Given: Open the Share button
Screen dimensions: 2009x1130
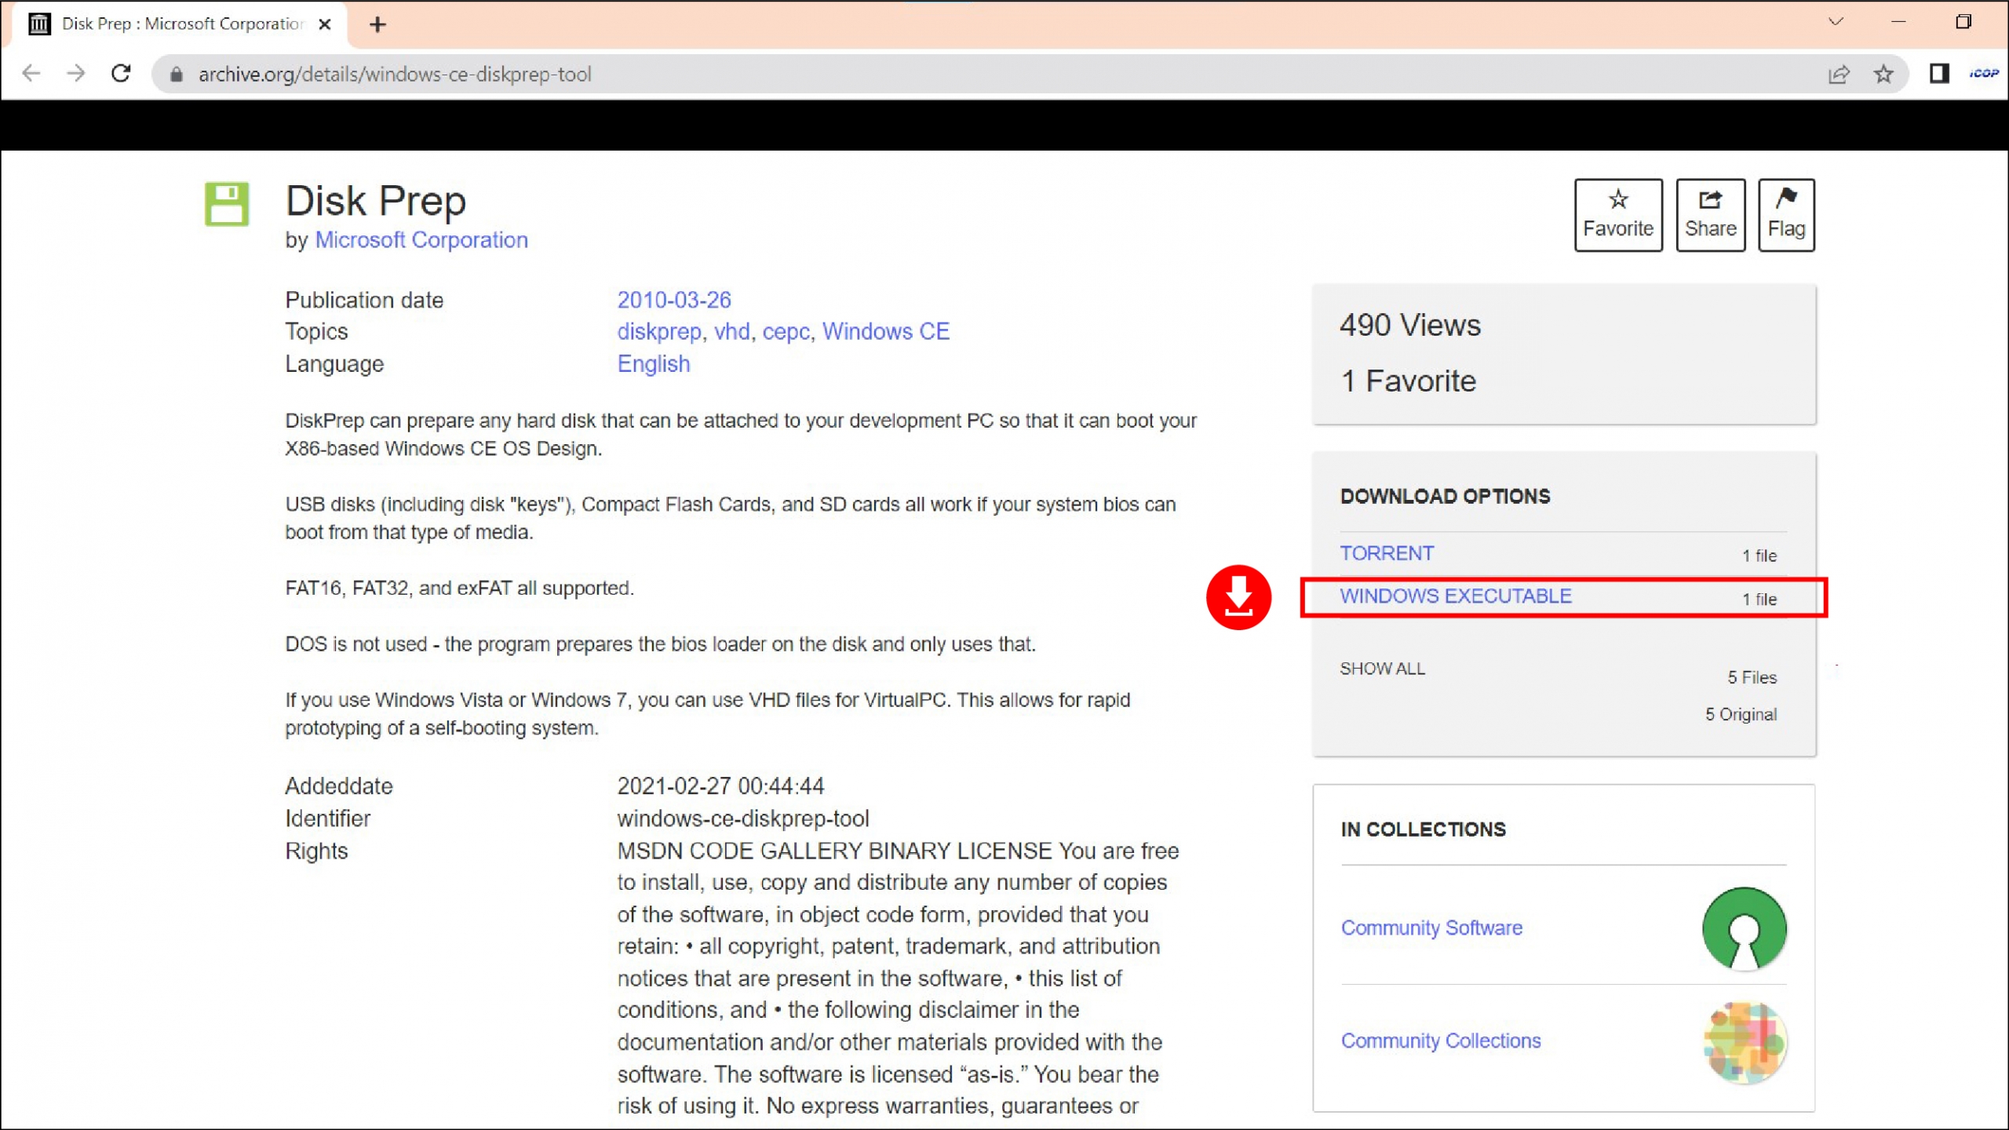Looking at the screenshot, I should [1710, 214].
